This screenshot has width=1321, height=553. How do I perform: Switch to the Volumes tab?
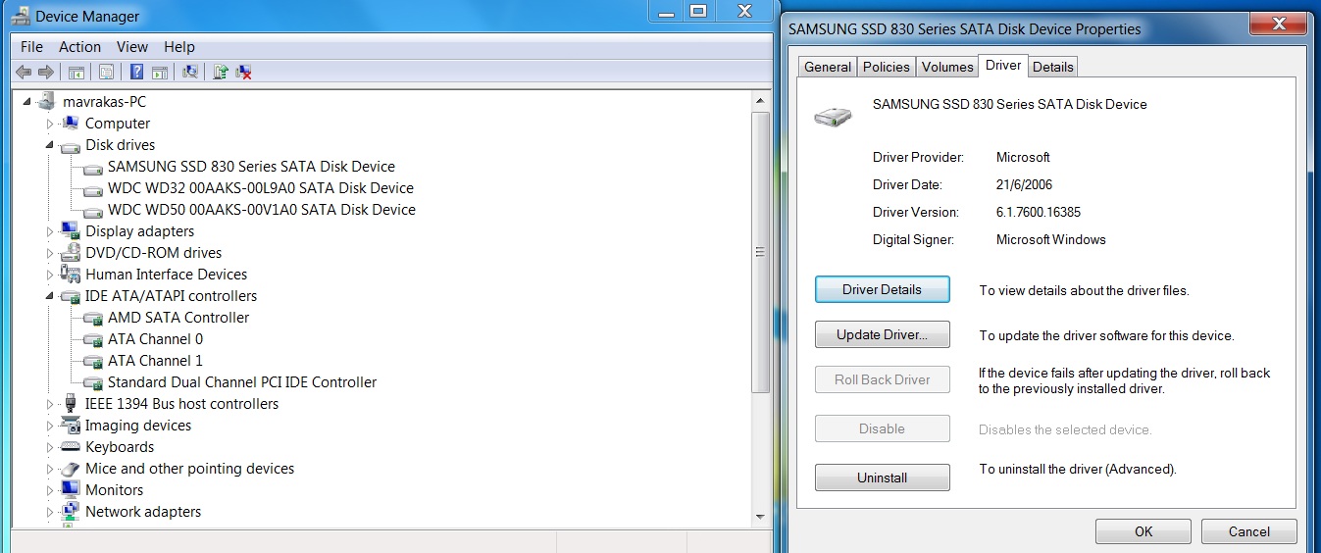click(x=947, y=67)
